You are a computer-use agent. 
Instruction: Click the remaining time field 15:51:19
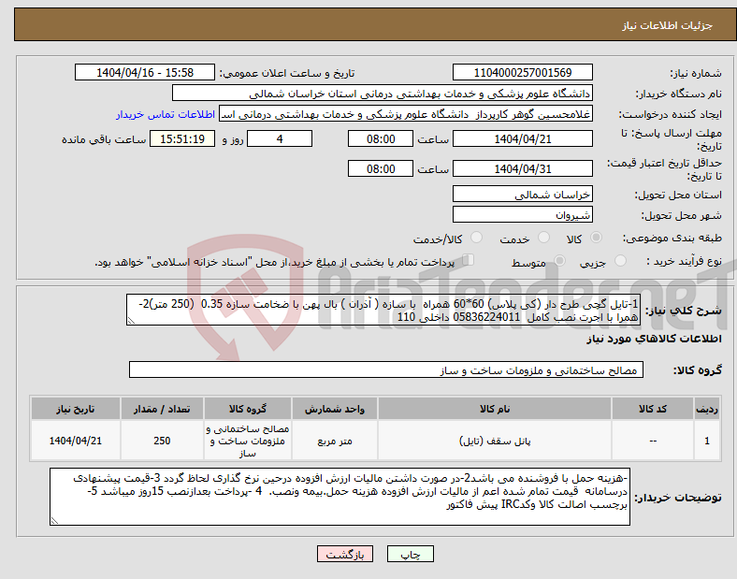coord(182,138)
